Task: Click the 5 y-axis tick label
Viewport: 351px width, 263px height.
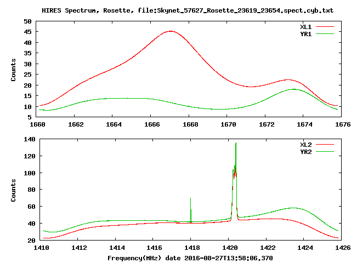Action: (30, 117)
